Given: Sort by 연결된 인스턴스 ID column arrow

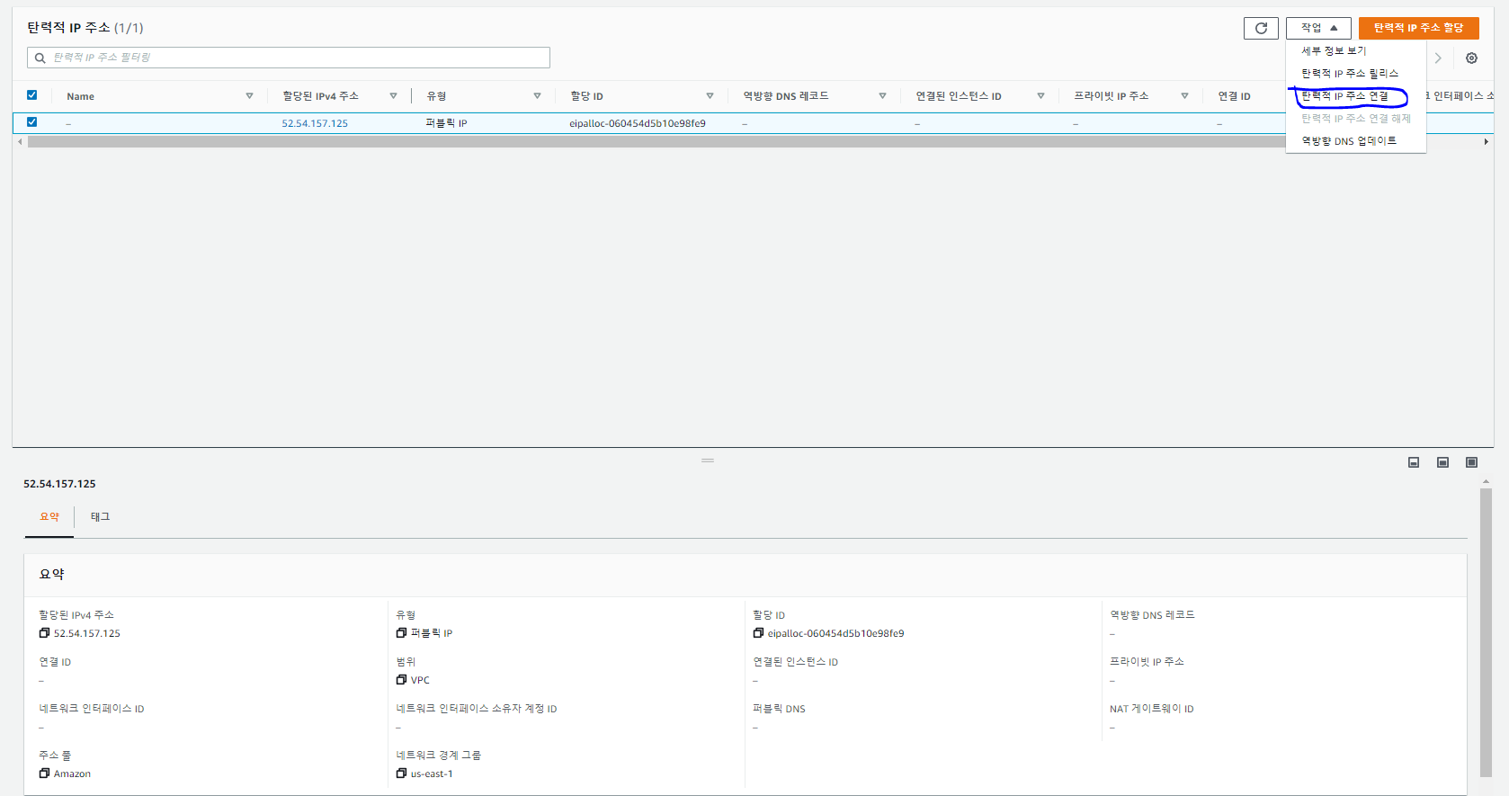Looking at the screenshot, I should click(1040, 96).
